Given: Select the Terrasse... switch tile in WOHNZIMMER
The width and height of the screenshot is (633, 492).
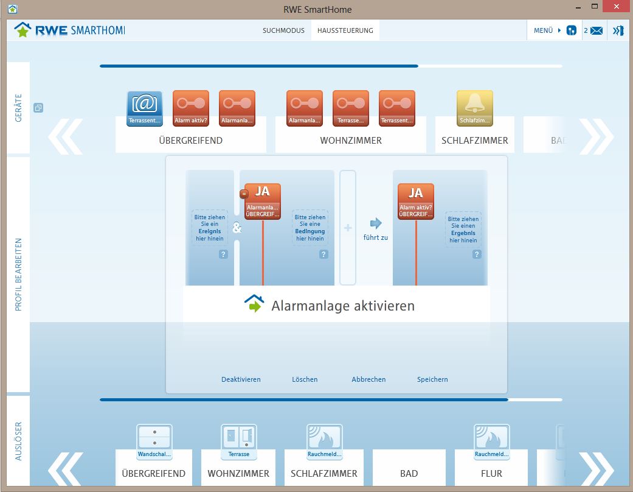Looking at the screenshot, I should click(350, 108).
